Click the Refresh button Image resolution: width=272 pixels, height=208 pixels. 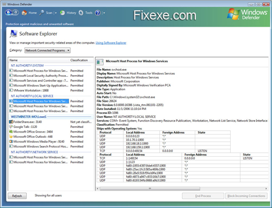click(17, 196)
